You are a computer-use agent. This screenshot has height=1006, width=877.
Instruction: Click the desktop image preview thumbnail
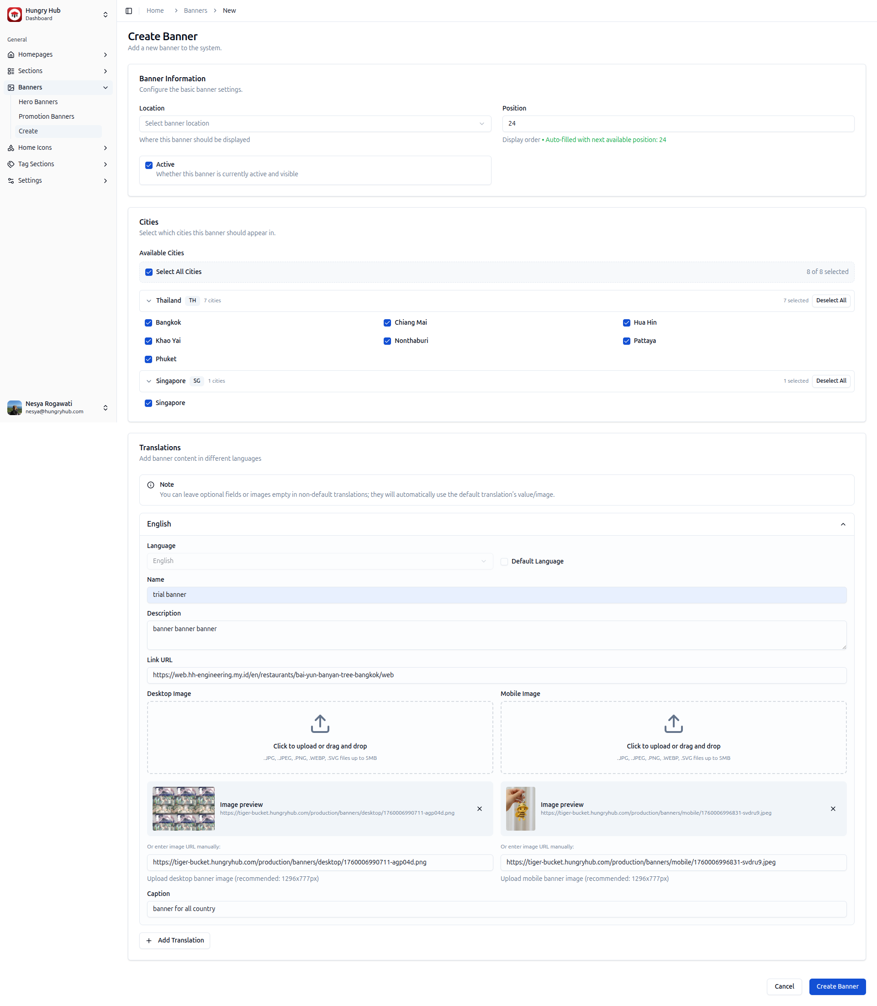184,808
